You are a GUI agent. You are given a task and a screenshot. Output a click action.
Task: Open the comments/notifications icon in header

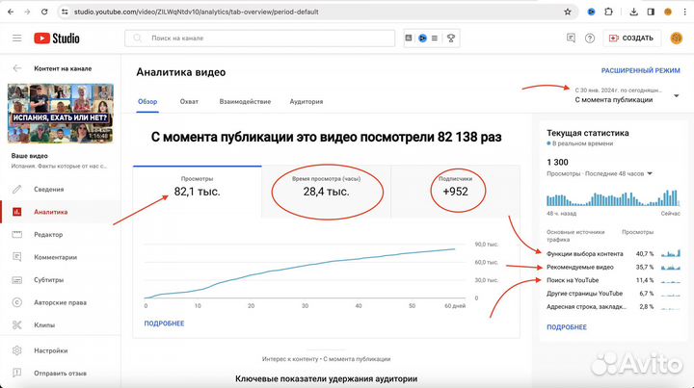click(571, 38)
